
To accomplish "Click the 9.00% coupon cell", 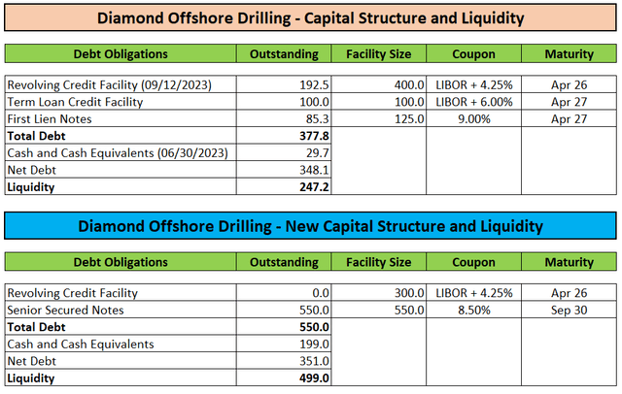I will [x=474, y=118].
